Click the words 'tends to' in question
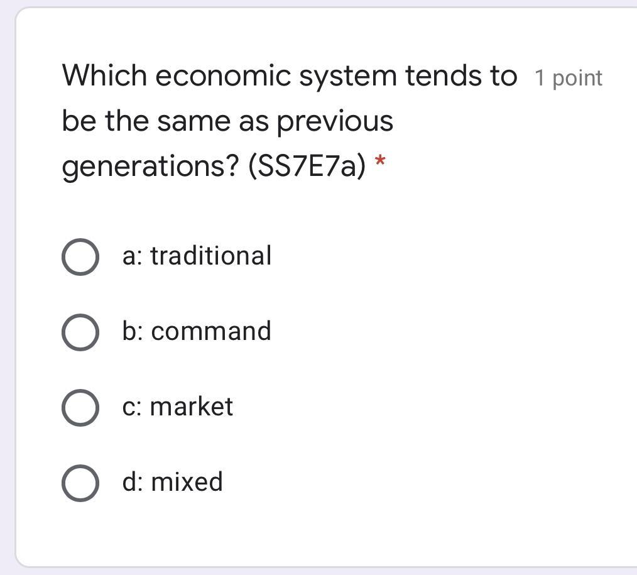Image resolution: width=637 pixels, height=575 pixels. (460, 76)
